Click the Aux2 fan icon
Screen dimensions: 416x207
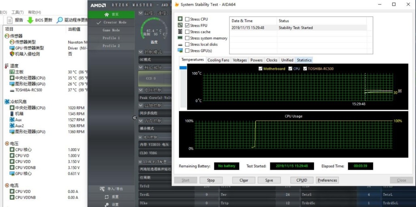click(12, 126)
